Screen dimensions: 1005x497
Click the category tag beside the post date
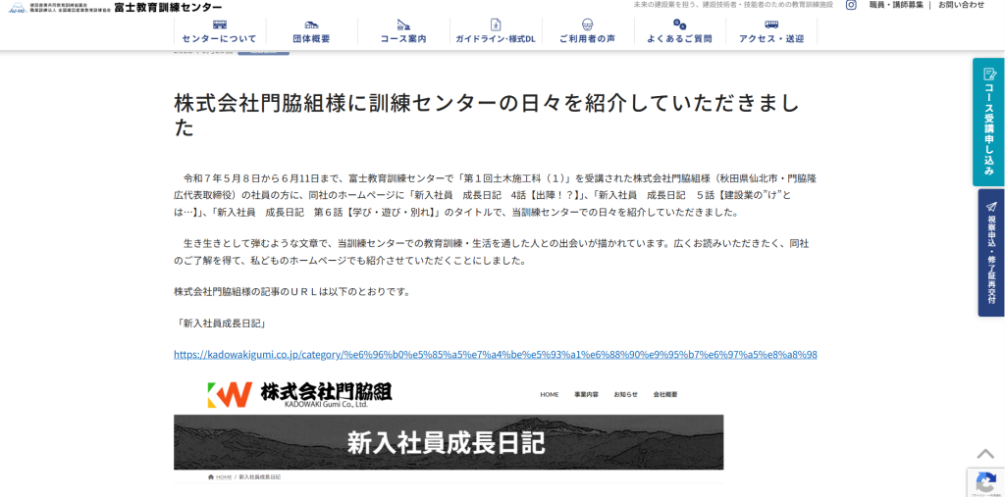263,51
